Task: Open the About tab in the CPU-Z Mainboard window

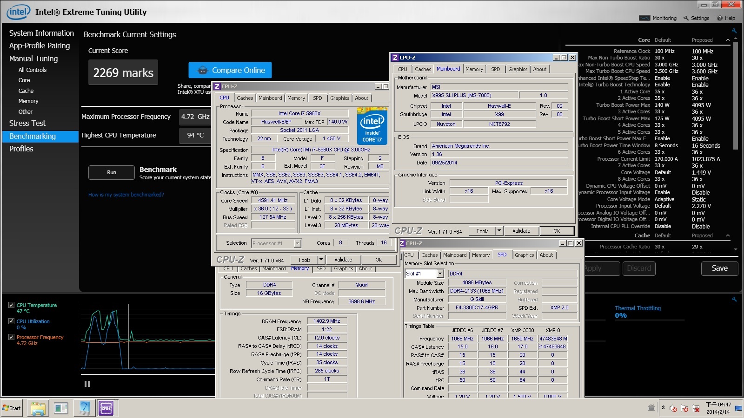Action: [540, 69]
